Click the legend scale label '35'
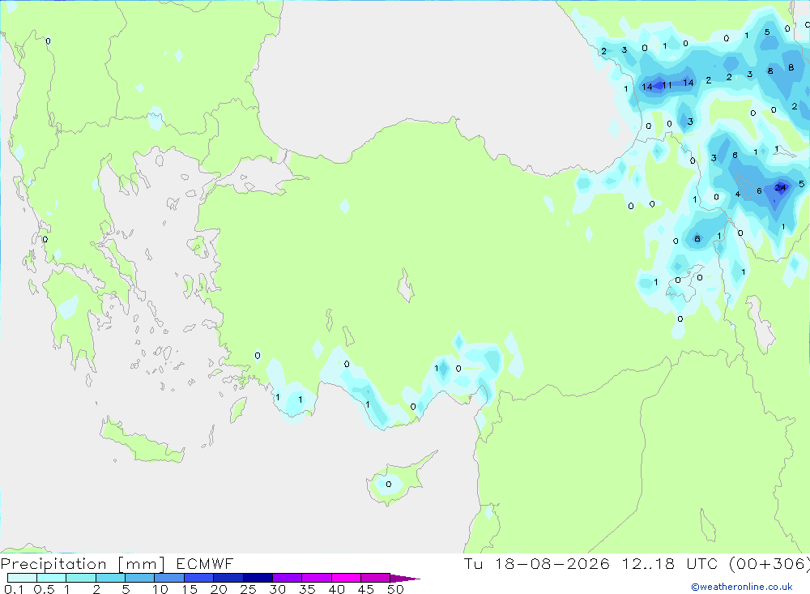Screen dimensions: 810x594 307,589
